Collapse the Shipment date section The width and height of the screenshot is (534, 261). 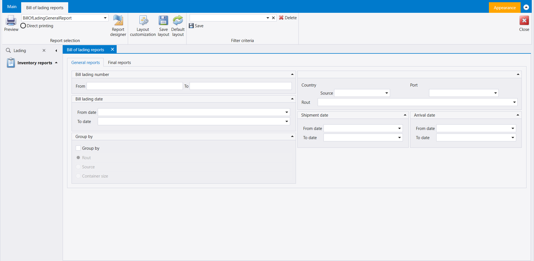(x=405, y=115)
